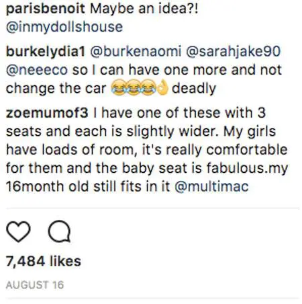View the 7,484 likes list

coord(44,261)
